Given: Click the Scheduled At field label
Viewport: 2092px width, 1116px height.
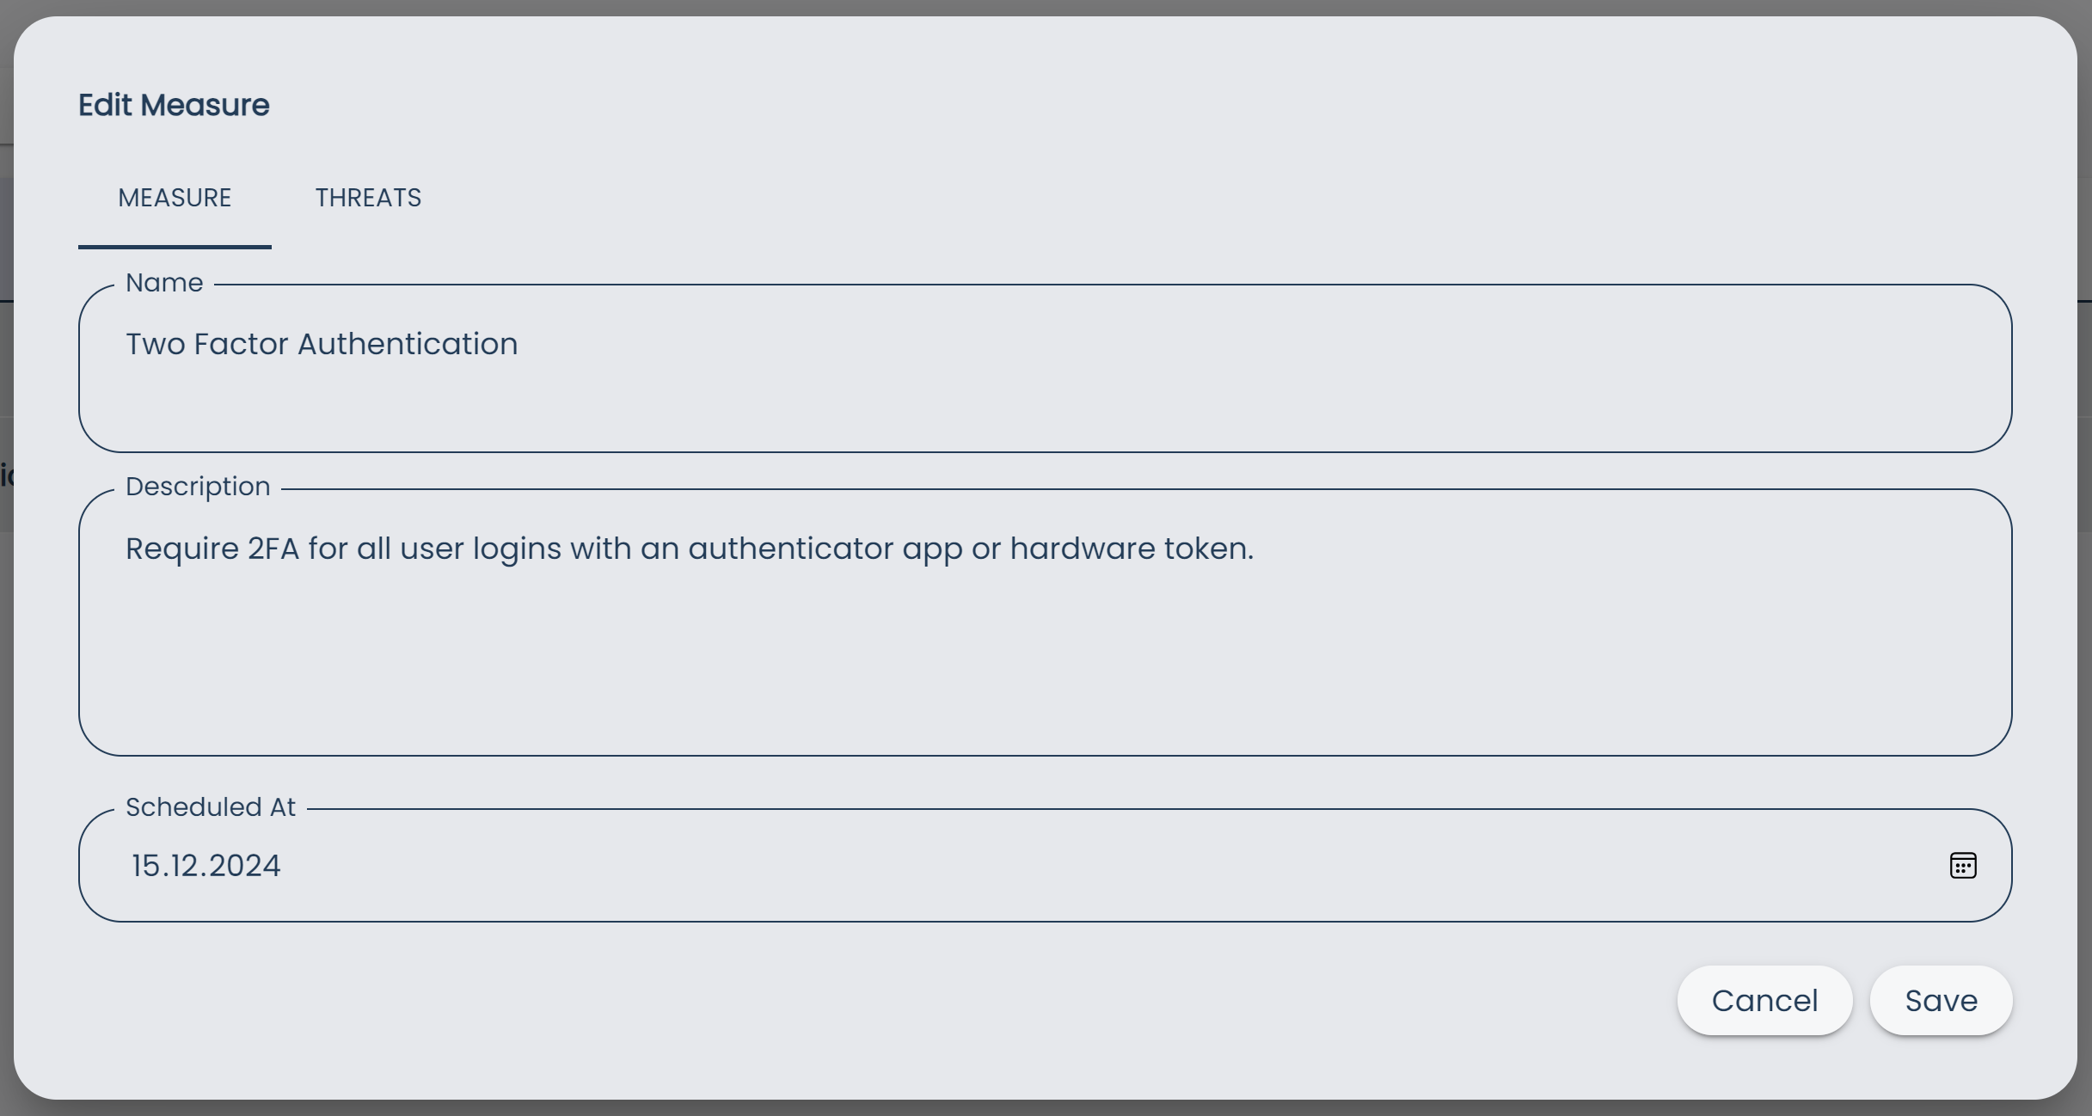Looking at the screenshot, I should click(211, 806).
